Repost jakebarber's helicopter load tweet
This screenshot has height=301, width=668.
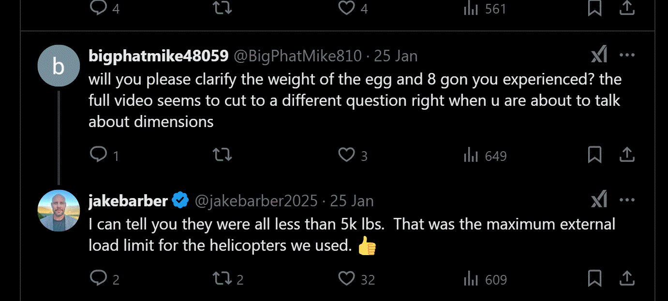[223, 278]
